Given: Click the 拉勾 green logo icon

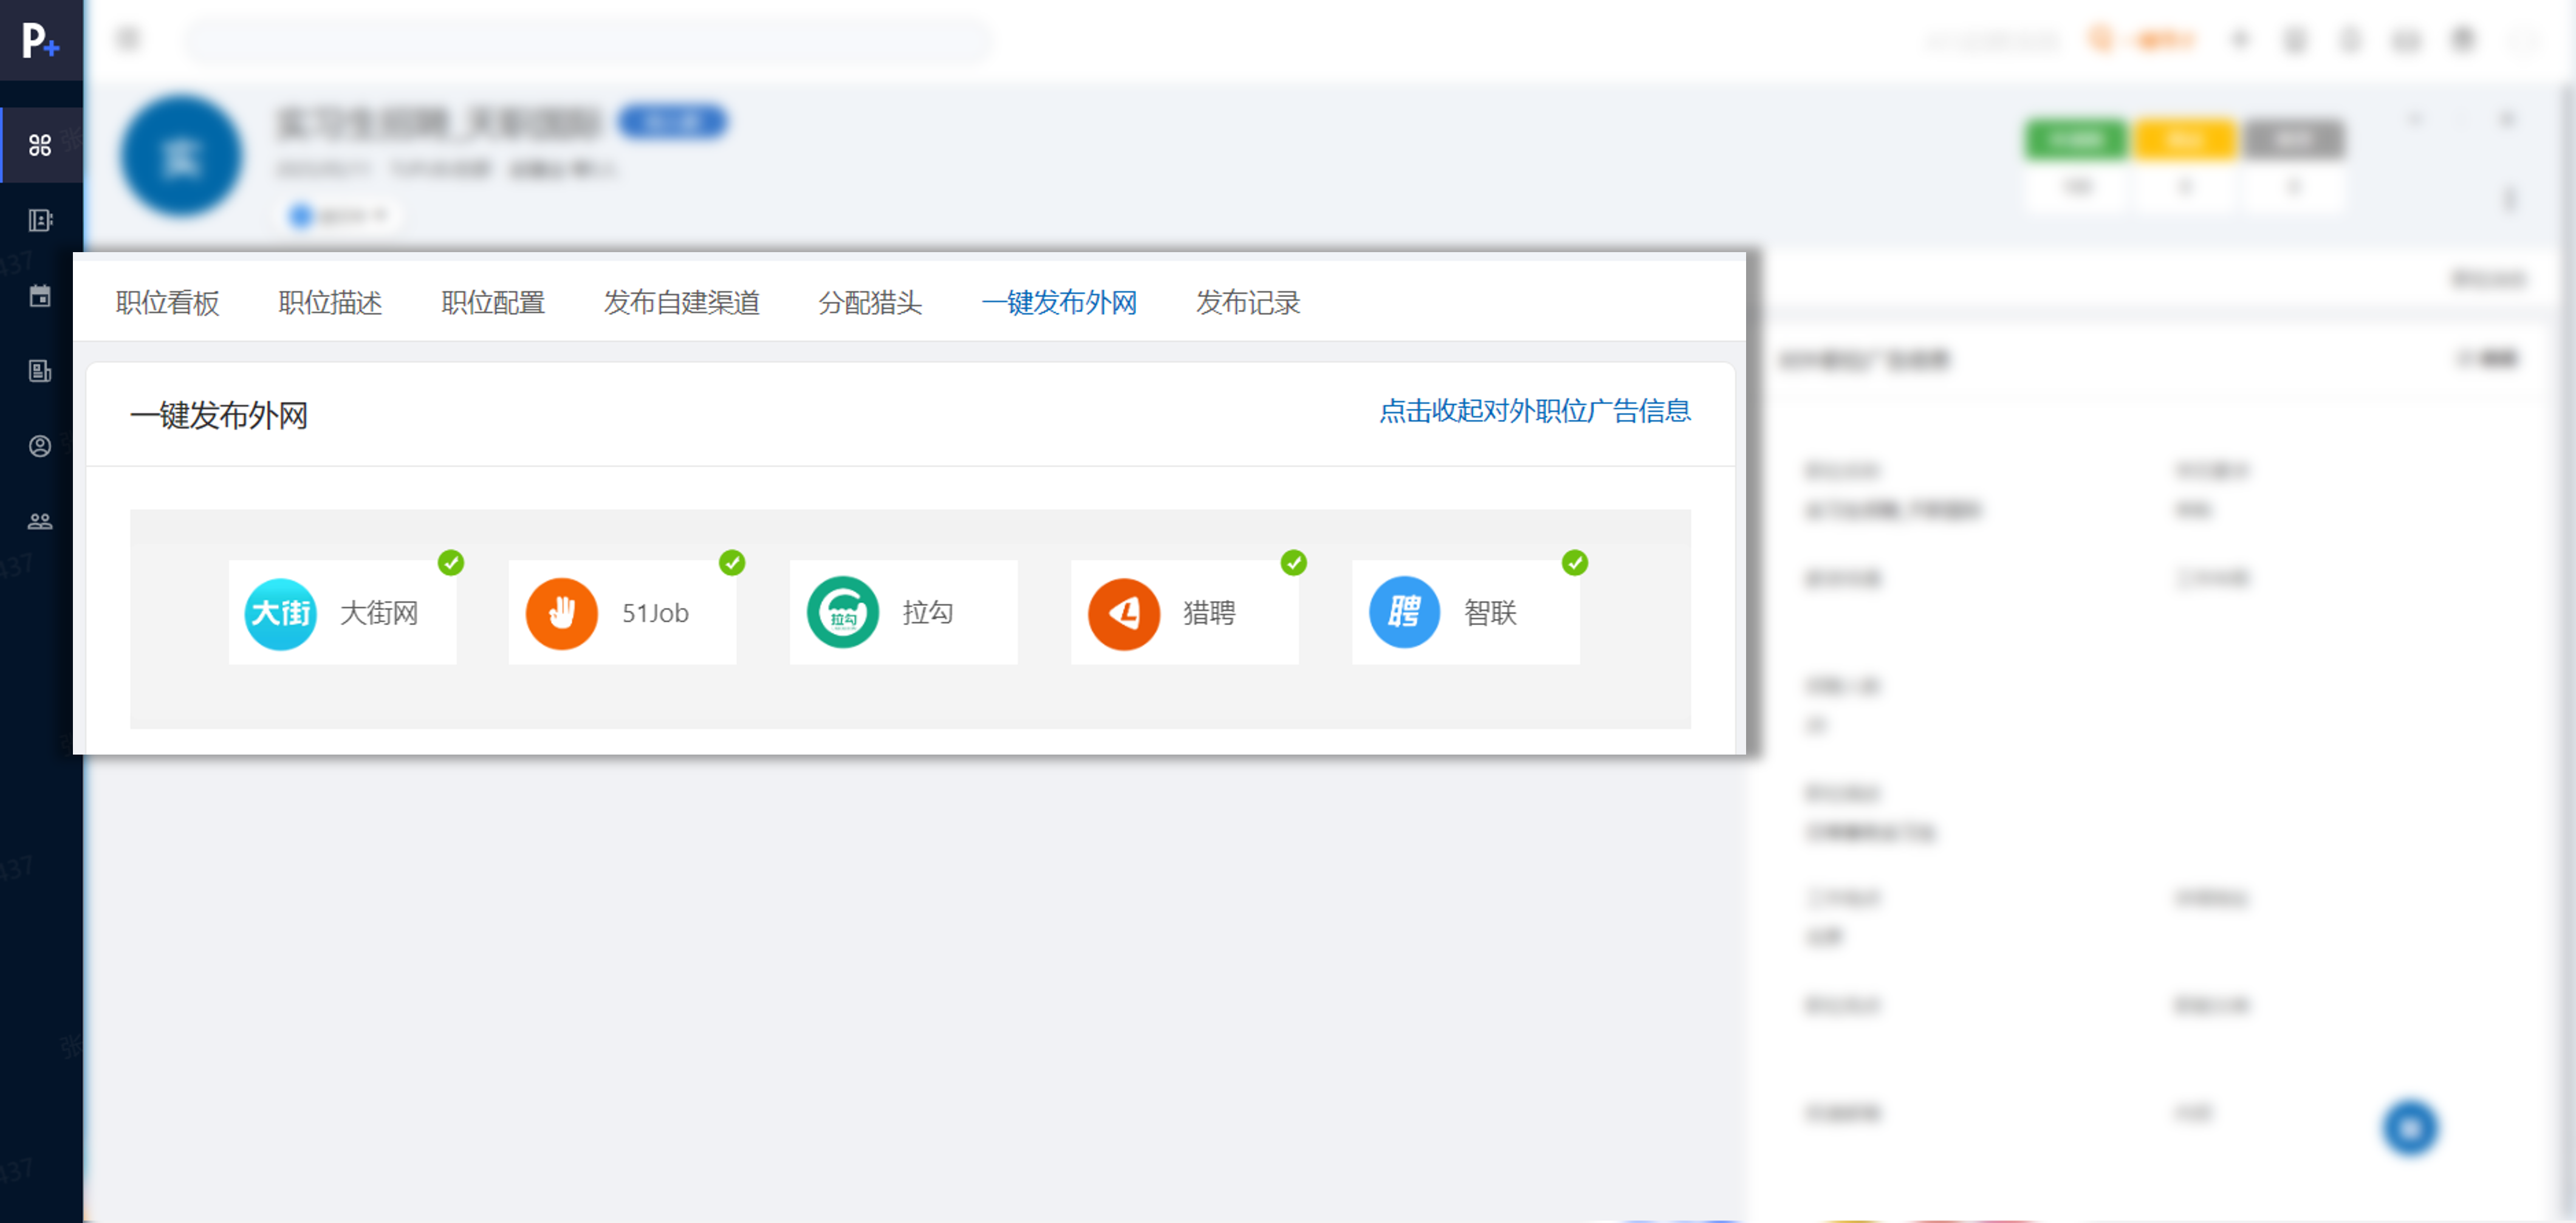Looking at the screenshot, I should [x=842, y=613].
